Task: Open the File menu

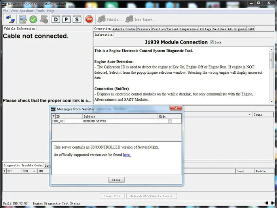Action: pyautogui.click(x=6, y=11)
